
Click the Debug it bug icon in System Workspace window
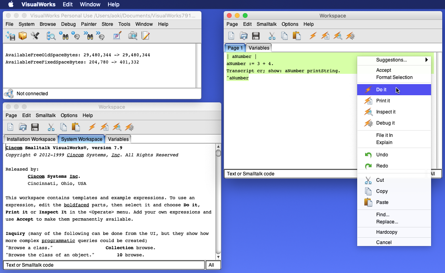pos(130,127)
